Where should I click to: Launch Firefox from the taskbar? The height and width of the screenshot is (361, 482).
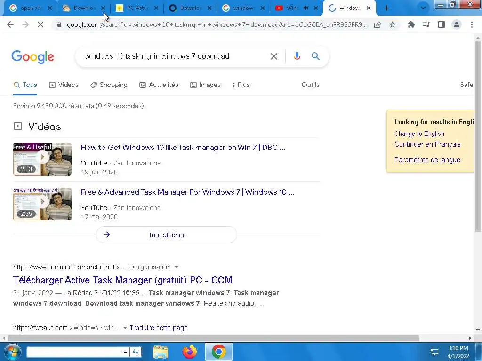point(189,352)
